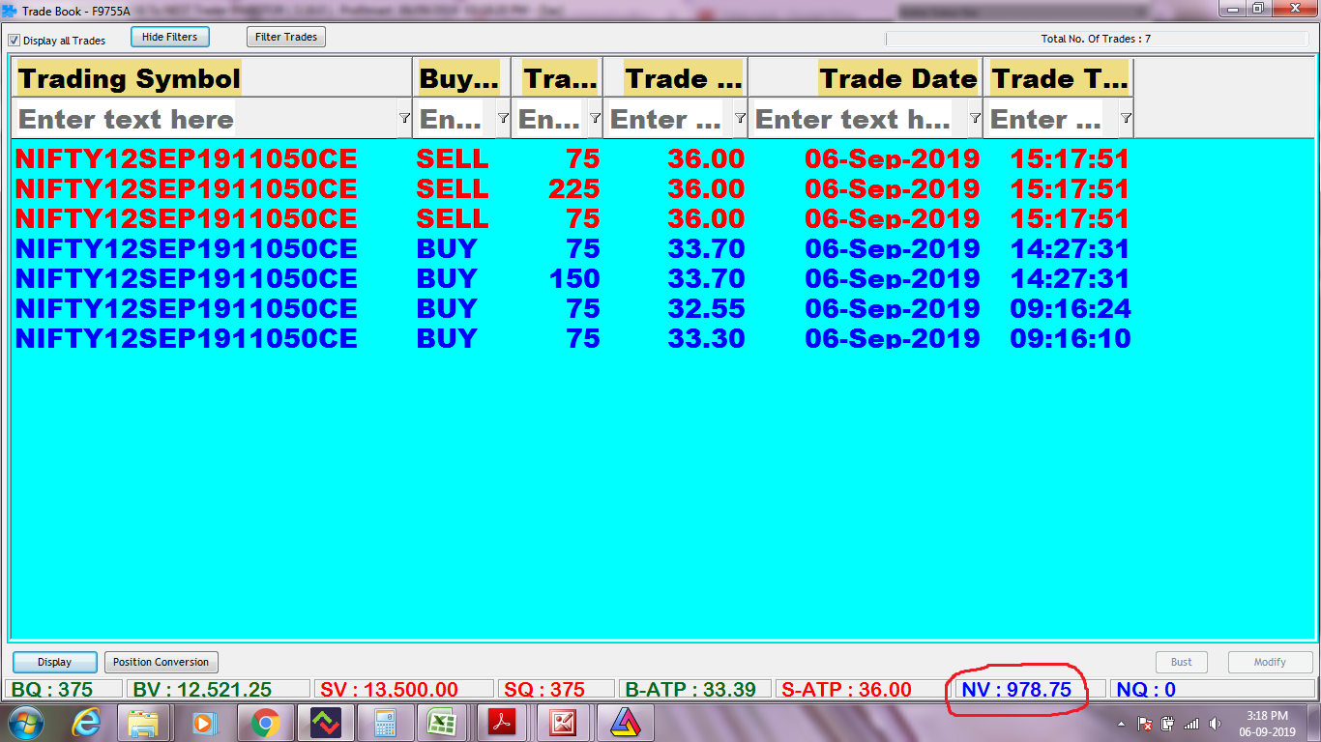1321x742 pixels.
Task: Click the volume speaker tray icon
Action: pos(1215,723)
